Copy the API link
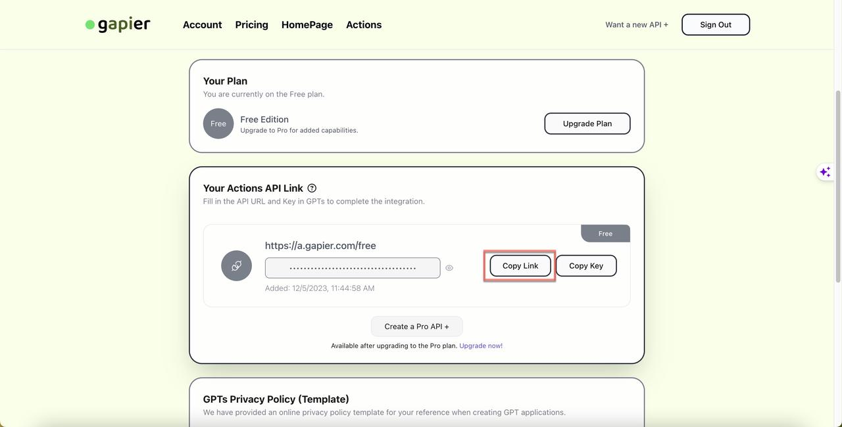This screenshot has width=842, height=427. point(520,265)
